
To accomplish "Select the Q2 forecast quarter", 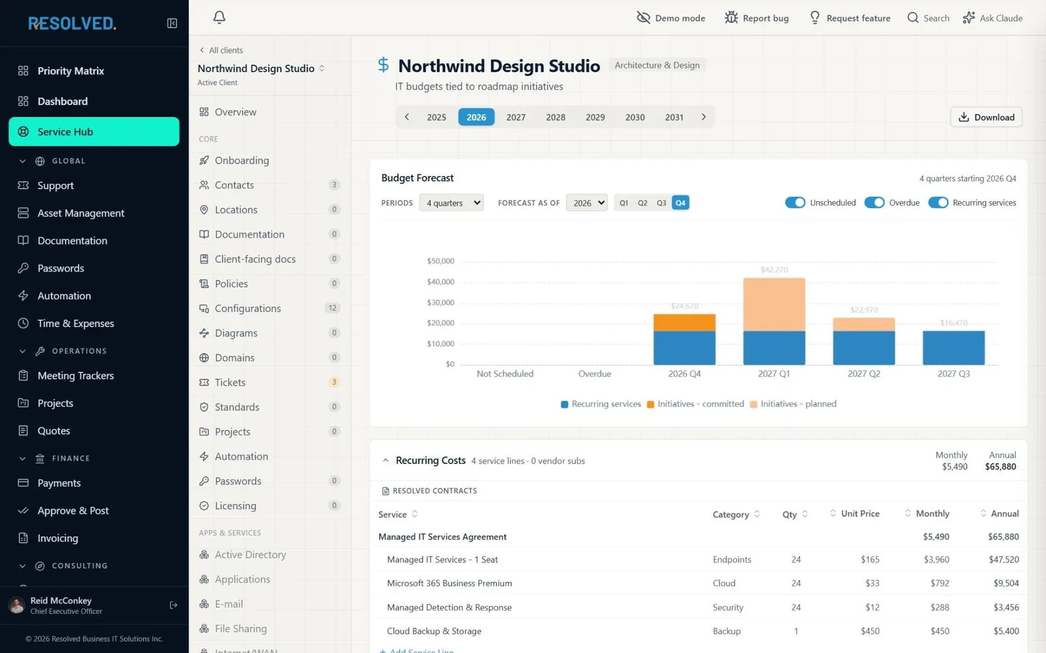I will [x=643, y=203].
